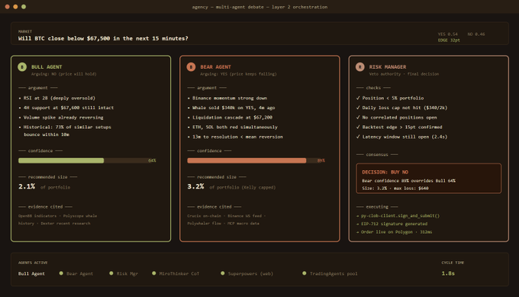
Task: Click the status dot next to Risk Mgr
Action: 111,273
